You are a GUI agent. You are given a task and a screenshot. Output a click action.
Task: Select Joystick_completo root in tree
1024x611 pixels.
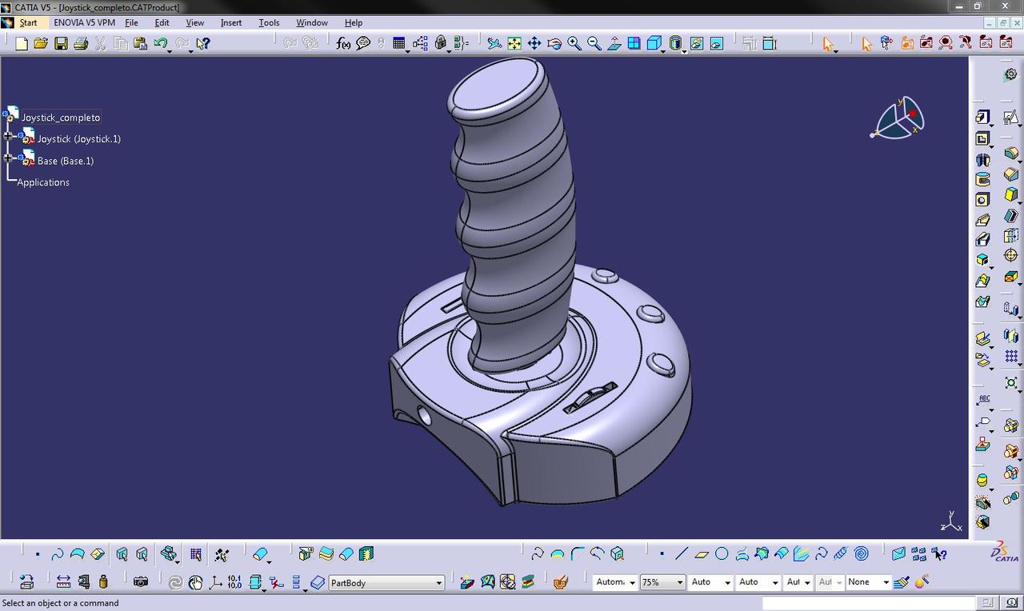(x=61, y=118)
